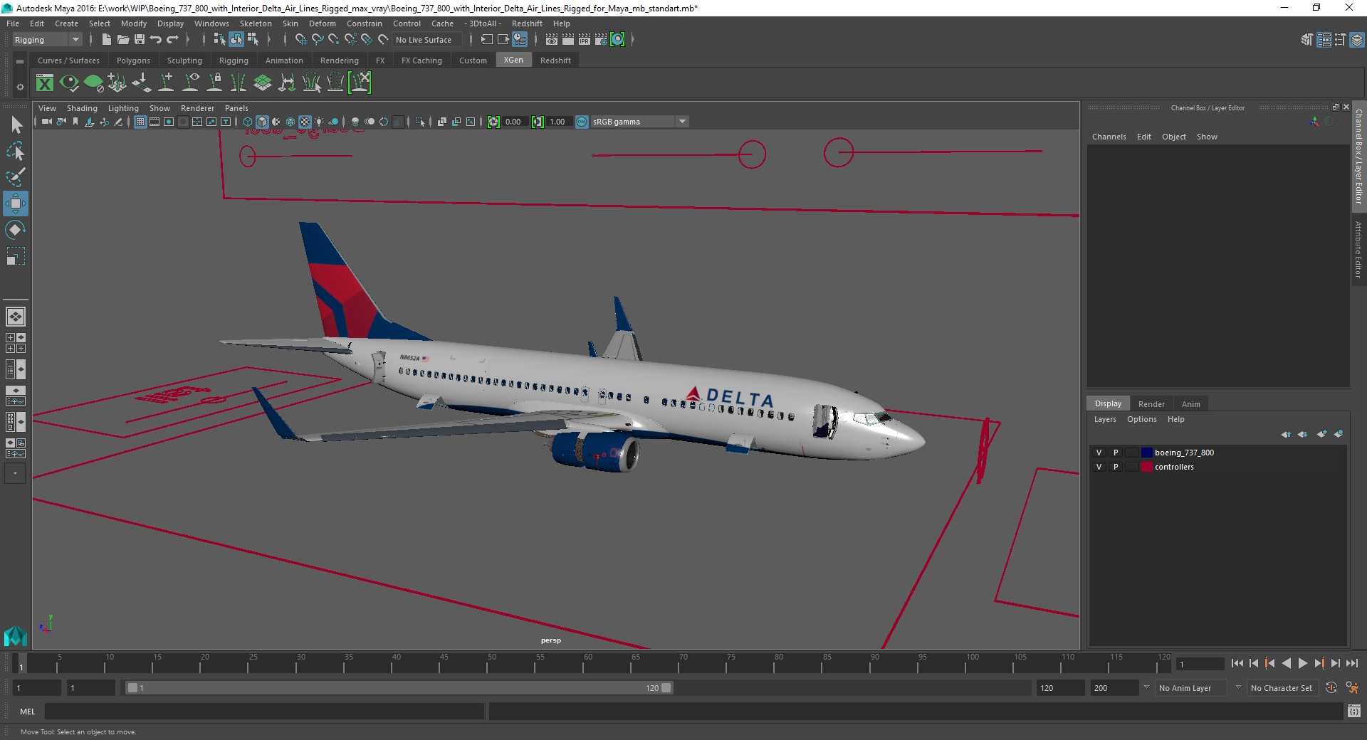Click the time range slider bar
The image size is (1367, 740).
[399, 688]
